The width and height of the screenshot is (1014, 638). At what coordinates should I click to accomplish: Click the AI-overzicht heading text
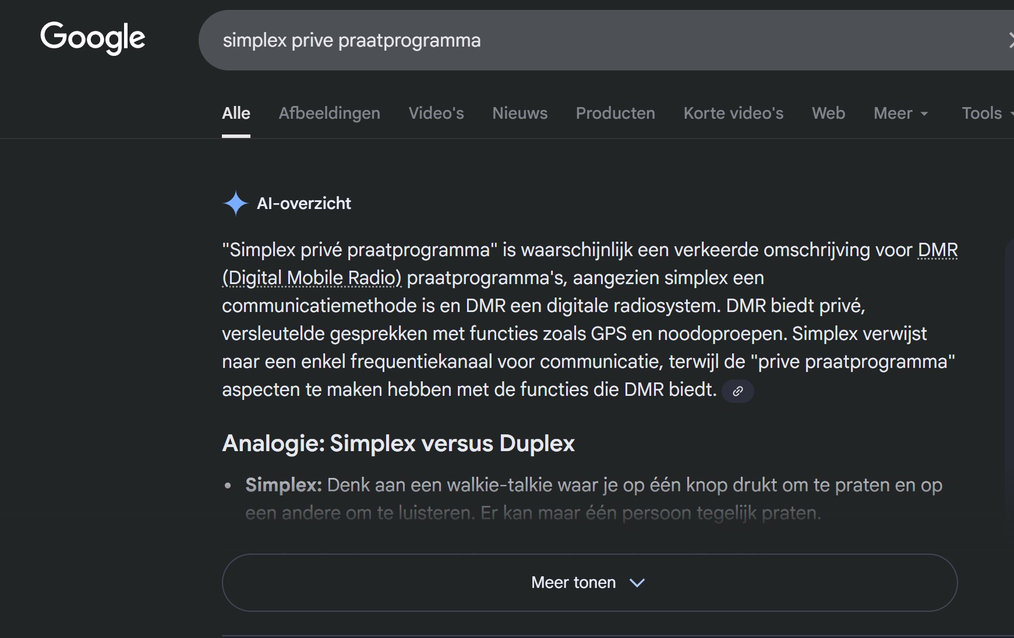pos(304,203)
